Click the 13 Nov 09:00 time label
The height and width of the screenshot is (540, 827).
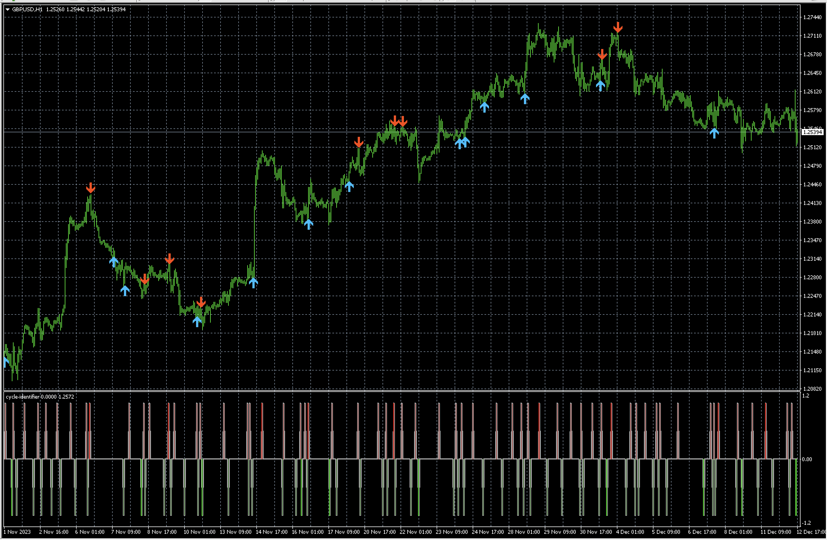coord(235,532)
